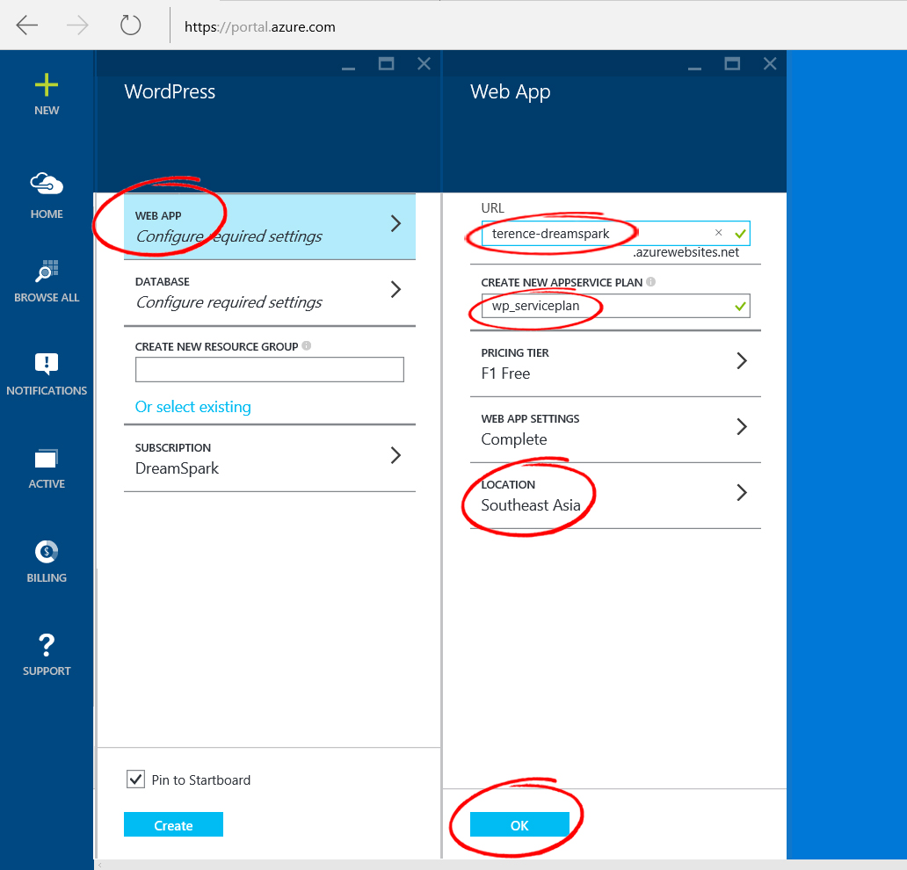Open LOCATION Southeast Asia selector
The image size is (907, 870).
click(x=615, y=495)
